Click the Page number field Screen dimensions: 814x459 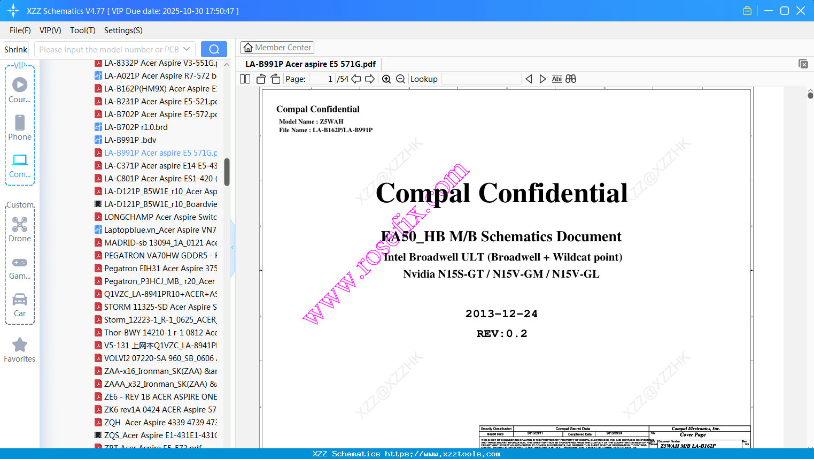click(x=322, y=79)
